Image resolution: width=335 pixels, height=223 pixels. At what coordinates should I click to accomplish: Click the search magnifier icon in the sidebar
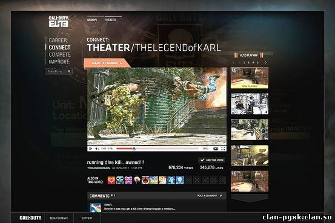(69, 71)
